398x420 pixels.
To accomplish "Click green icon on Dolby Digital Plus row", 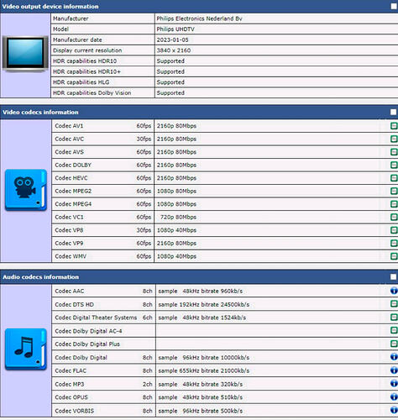I will pyautogui.click(x=394, y=344).
